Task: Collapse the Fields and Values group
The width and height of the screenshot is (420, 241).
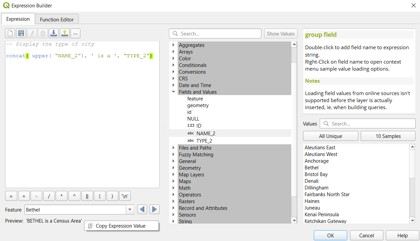Action: pyautogui.click(x=173, y=92)
